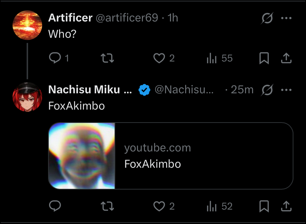
Task: Repost Artificer's "Who?" post
Action: coord(107,58)
